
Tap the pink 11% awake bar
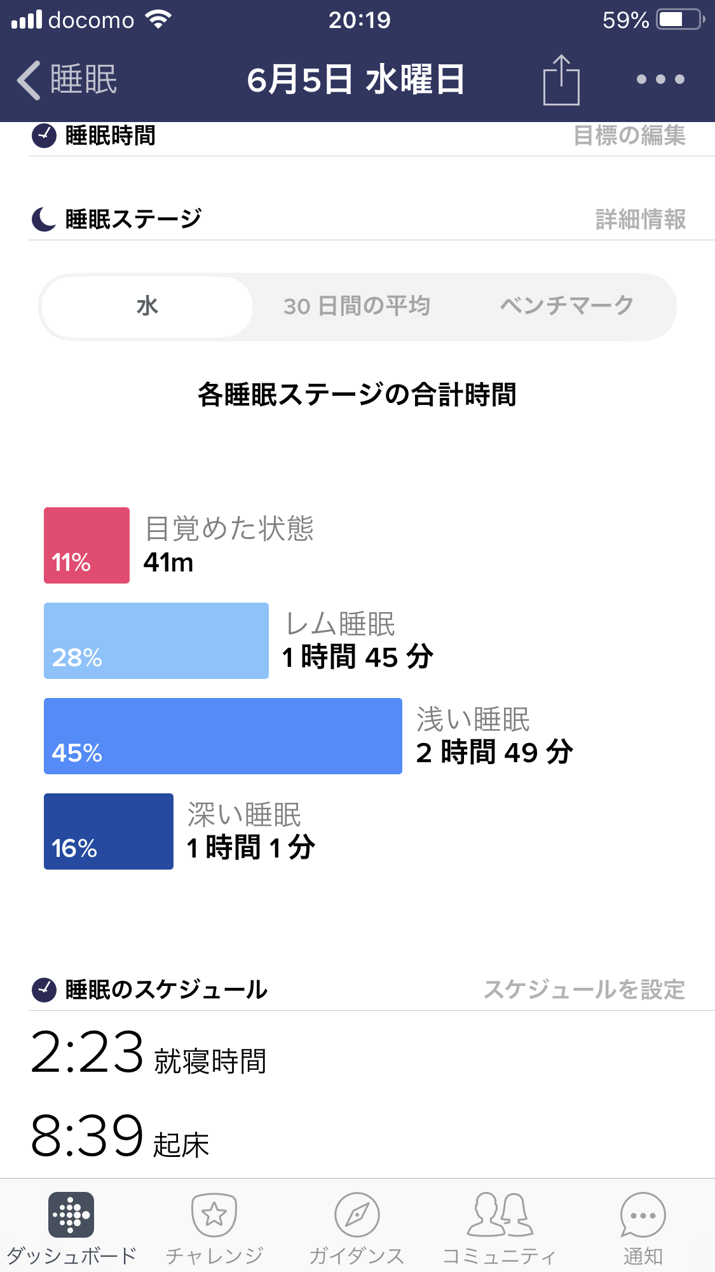[x=86, y=545]
